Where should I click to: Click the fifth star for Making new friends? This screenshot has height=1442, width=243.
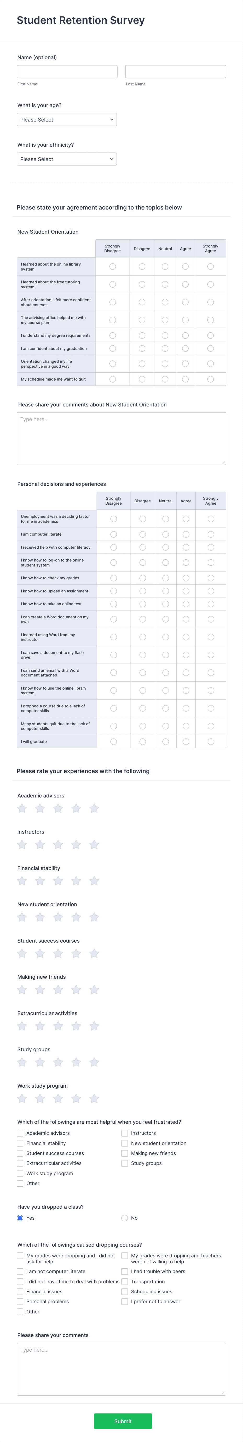point(94,990)
